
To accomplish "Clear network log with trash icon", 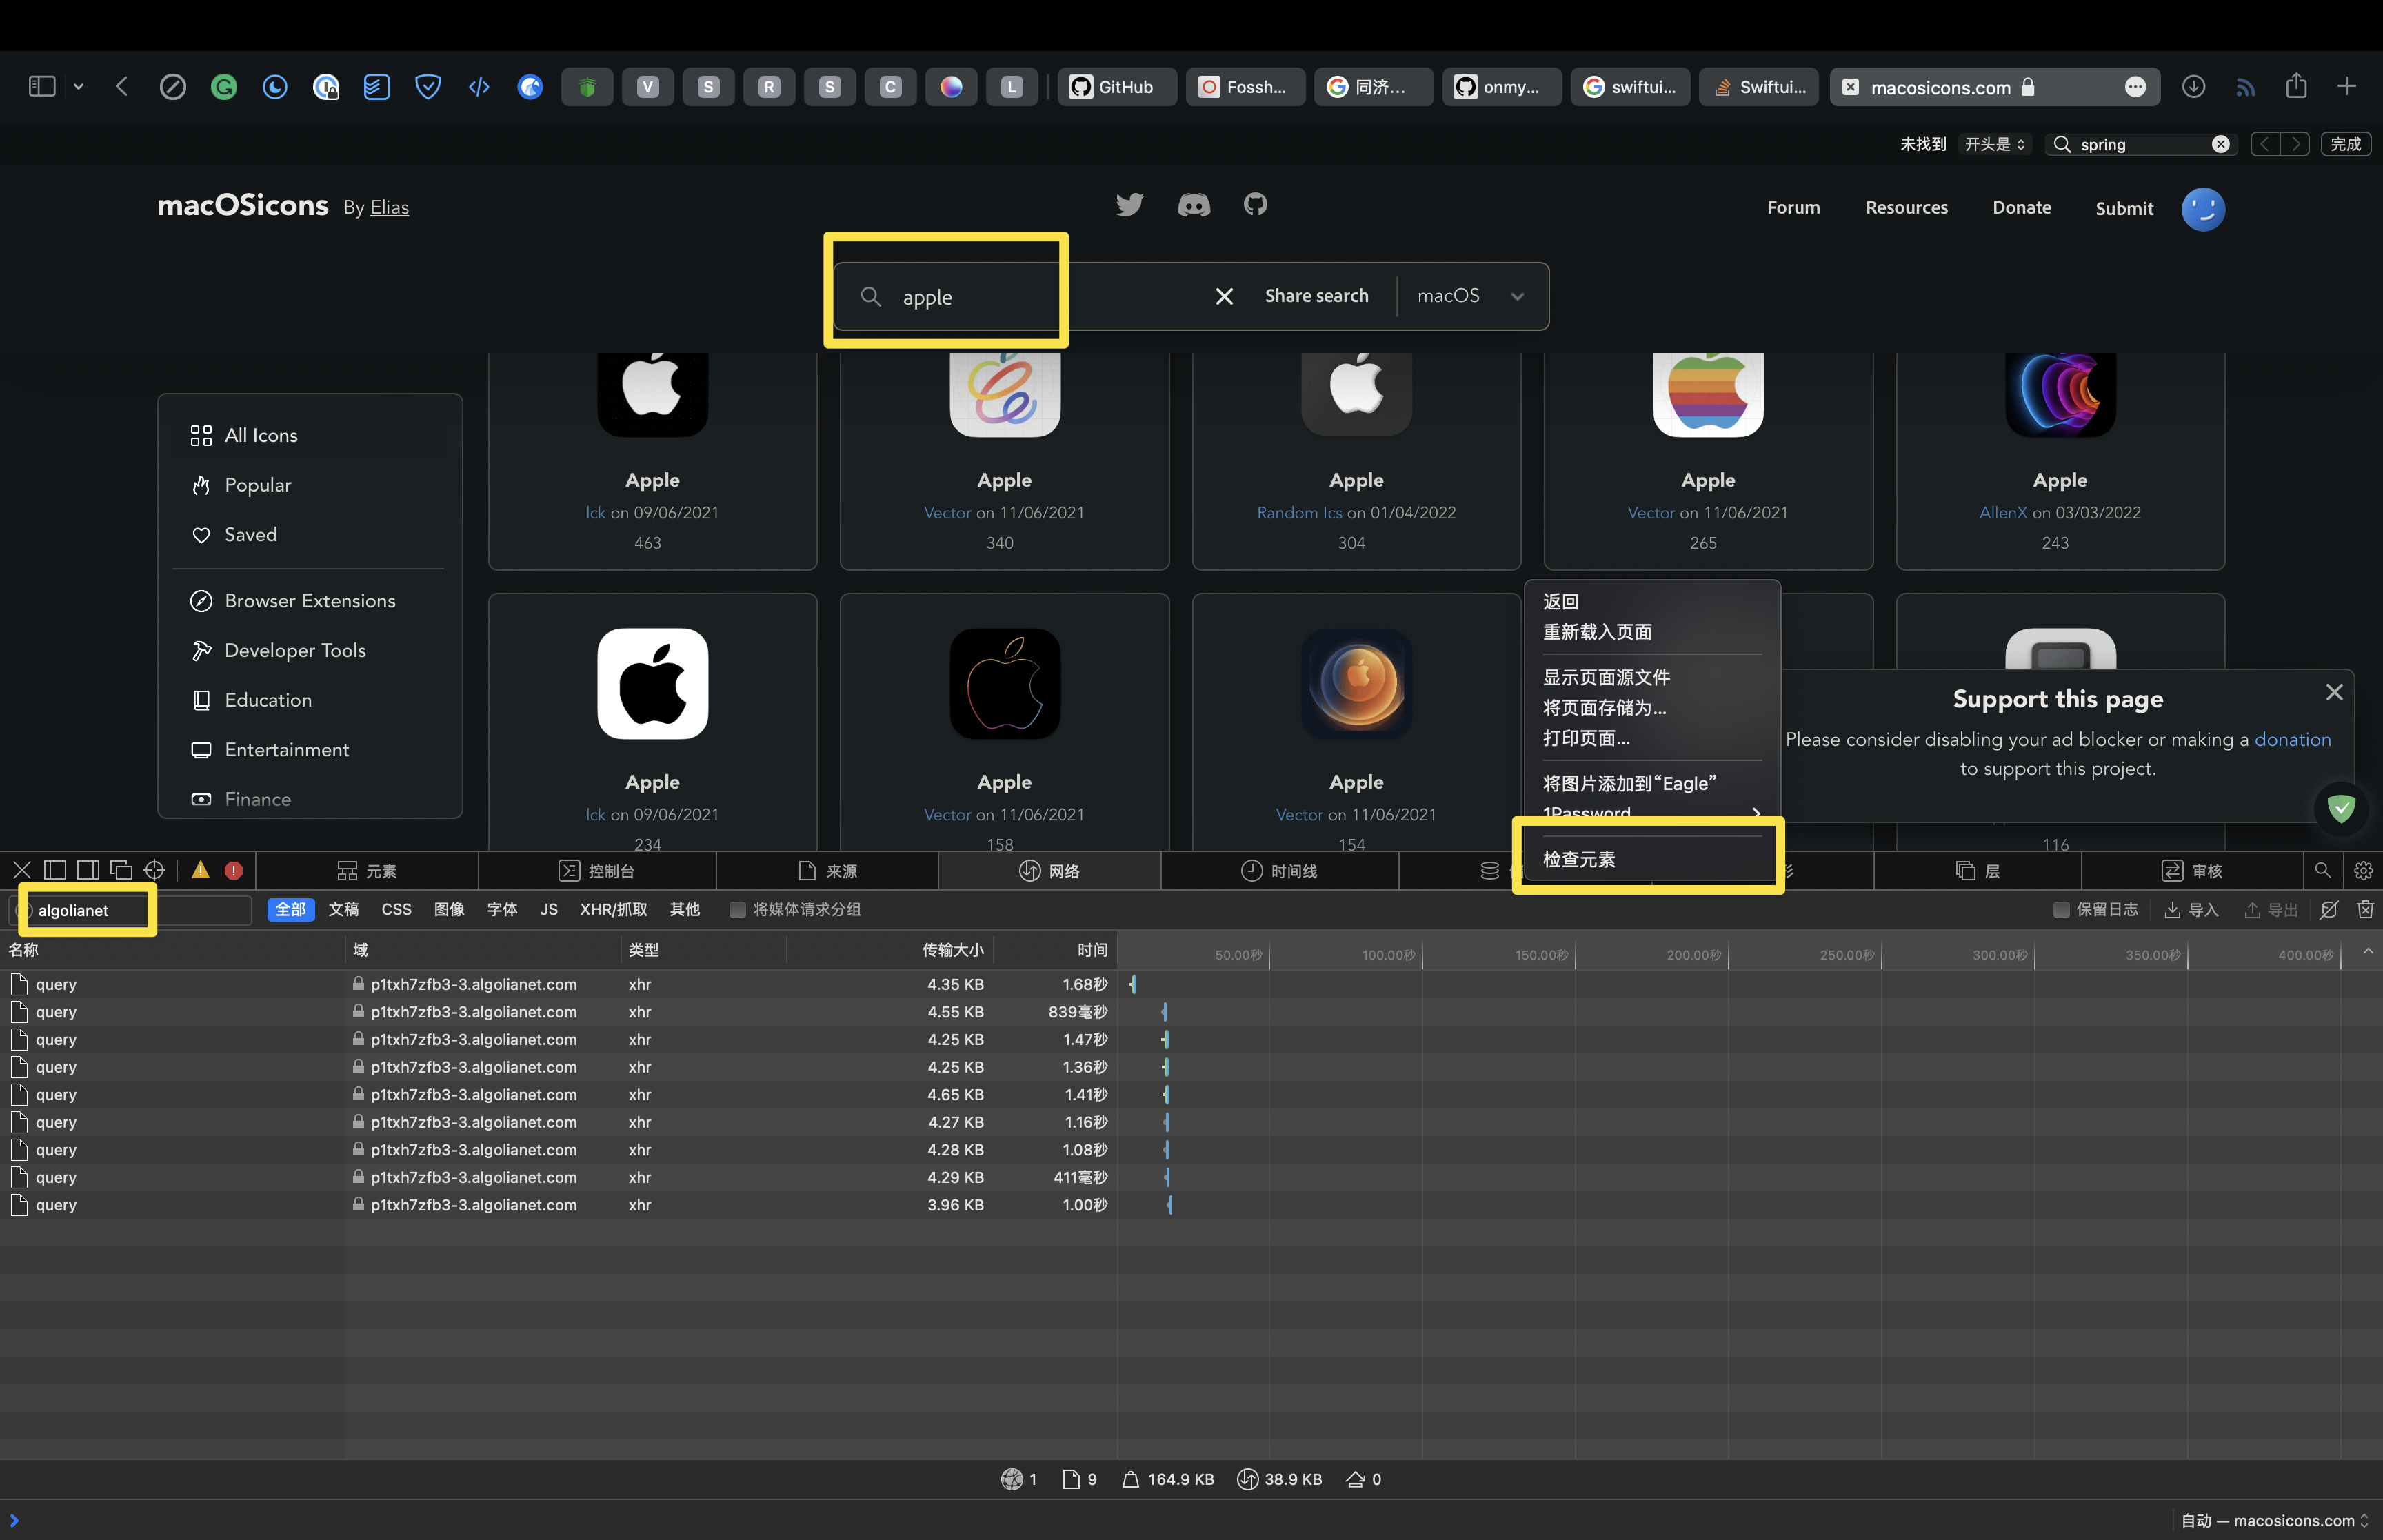I will coord(2365,909).
